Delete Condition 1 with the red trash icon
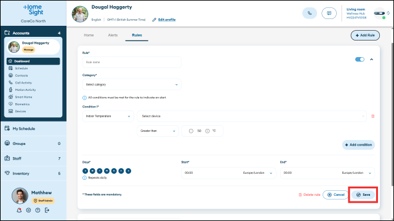 click(x=373, y=116)
